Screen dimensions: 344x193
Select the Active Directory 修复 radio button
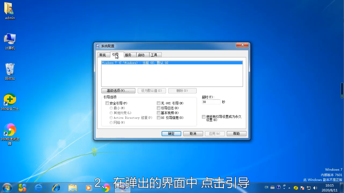click(111, 118)
